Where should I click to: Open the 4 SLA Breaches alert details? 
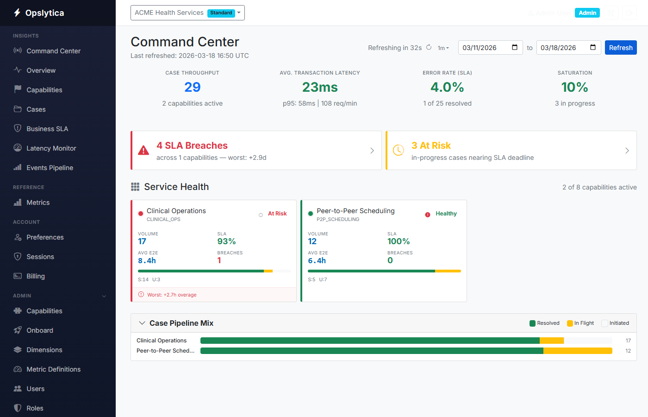[256, 150]
